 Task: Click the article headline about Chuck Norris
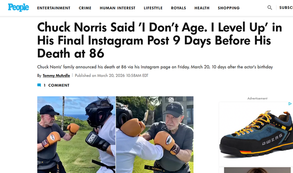click(x=159, y=40)
